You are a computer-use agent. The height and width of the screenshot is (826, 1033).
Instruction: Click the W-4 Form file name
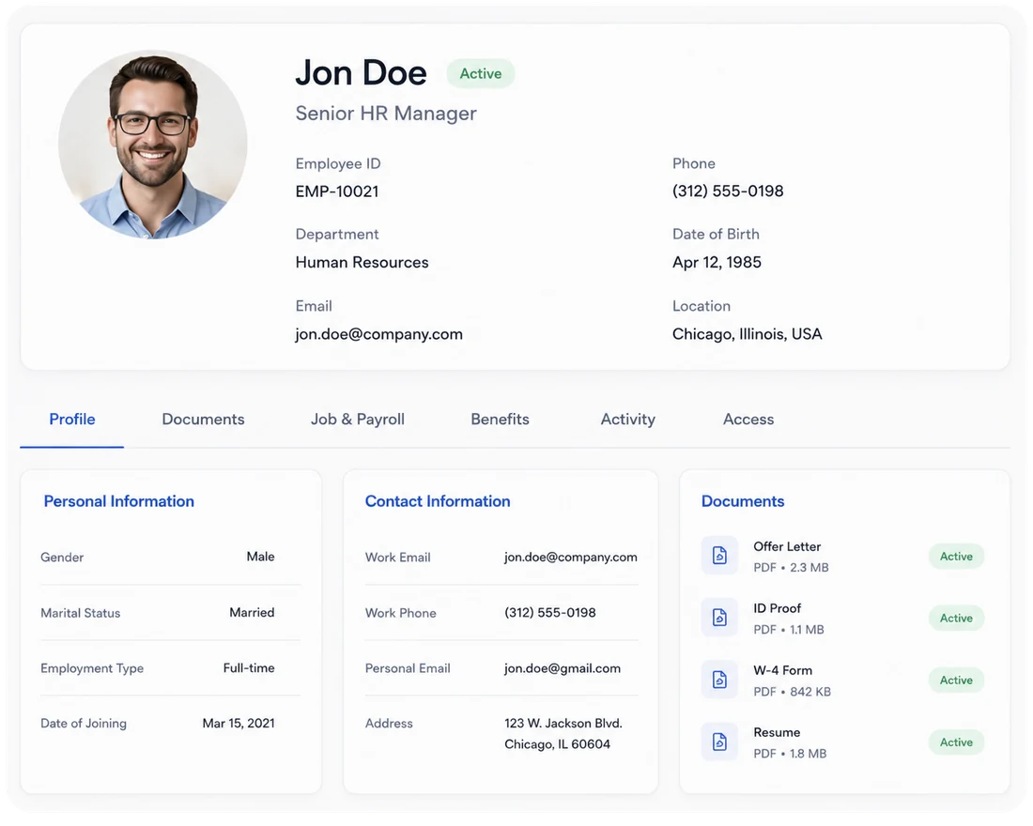pyautogui.click(x=782, y=670)
